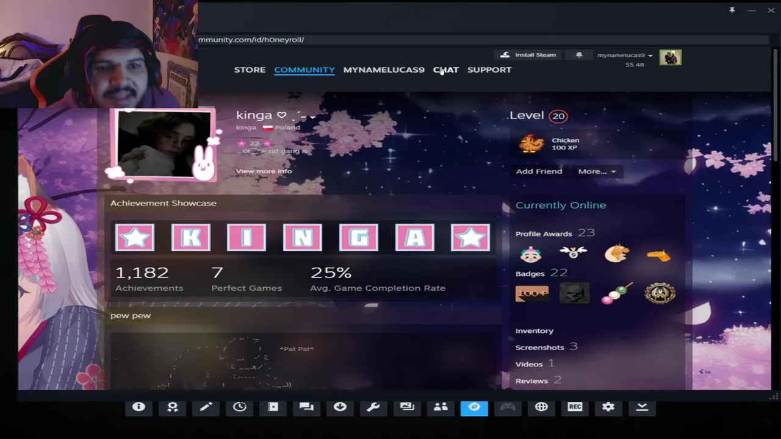Click the globe icon in the overlay toolbar

[x=541, y=407]
